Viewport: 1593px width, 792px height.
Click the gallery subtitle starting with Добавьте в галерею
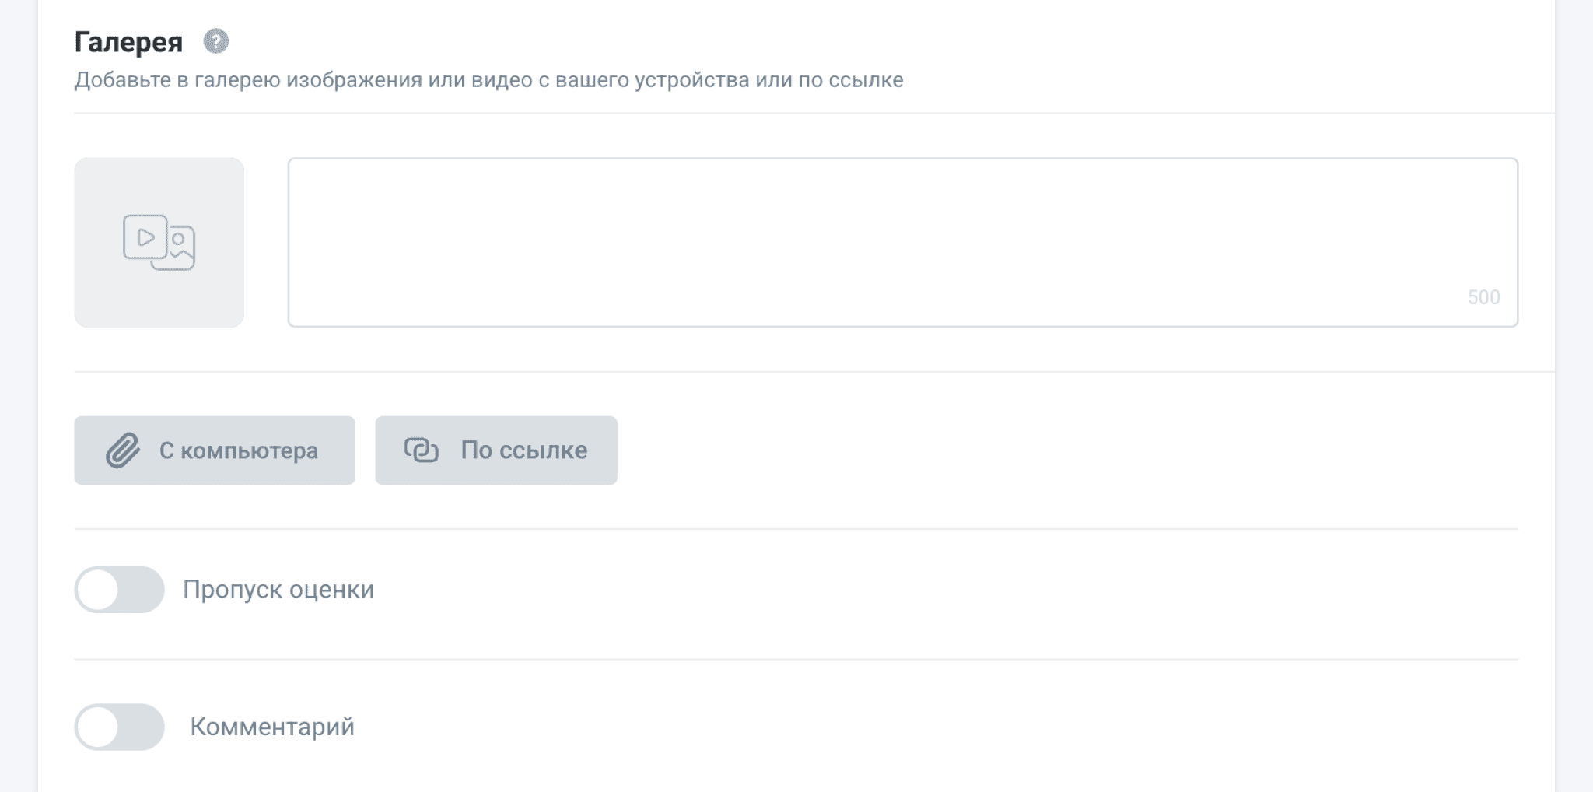[x=488, y=80]
